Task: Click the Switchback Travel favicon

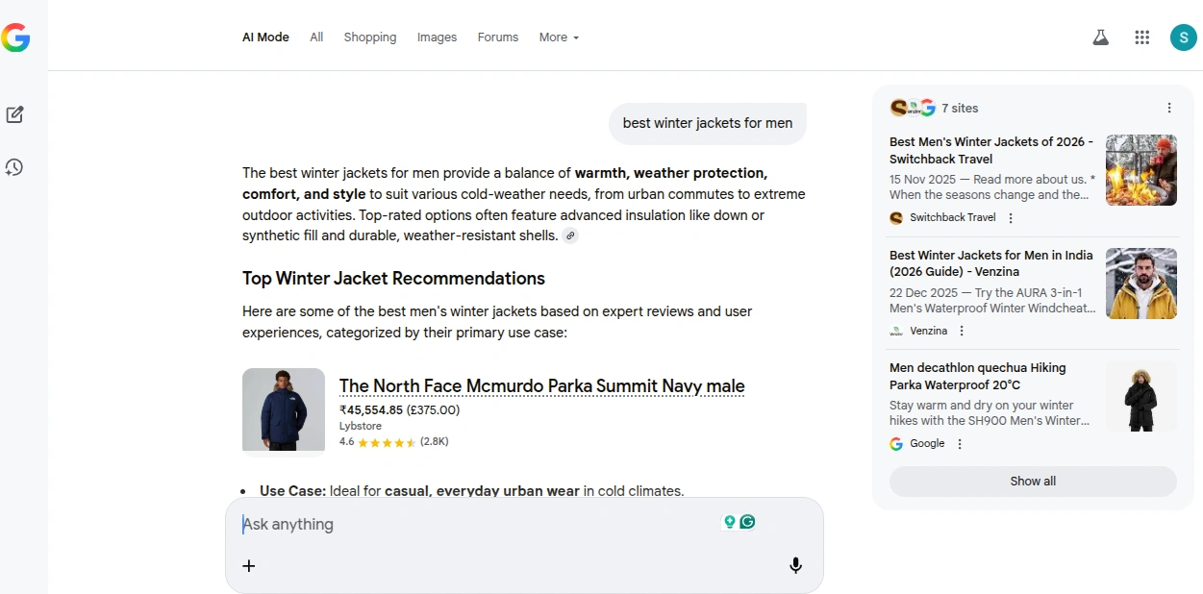Action: tap(896, 218)
